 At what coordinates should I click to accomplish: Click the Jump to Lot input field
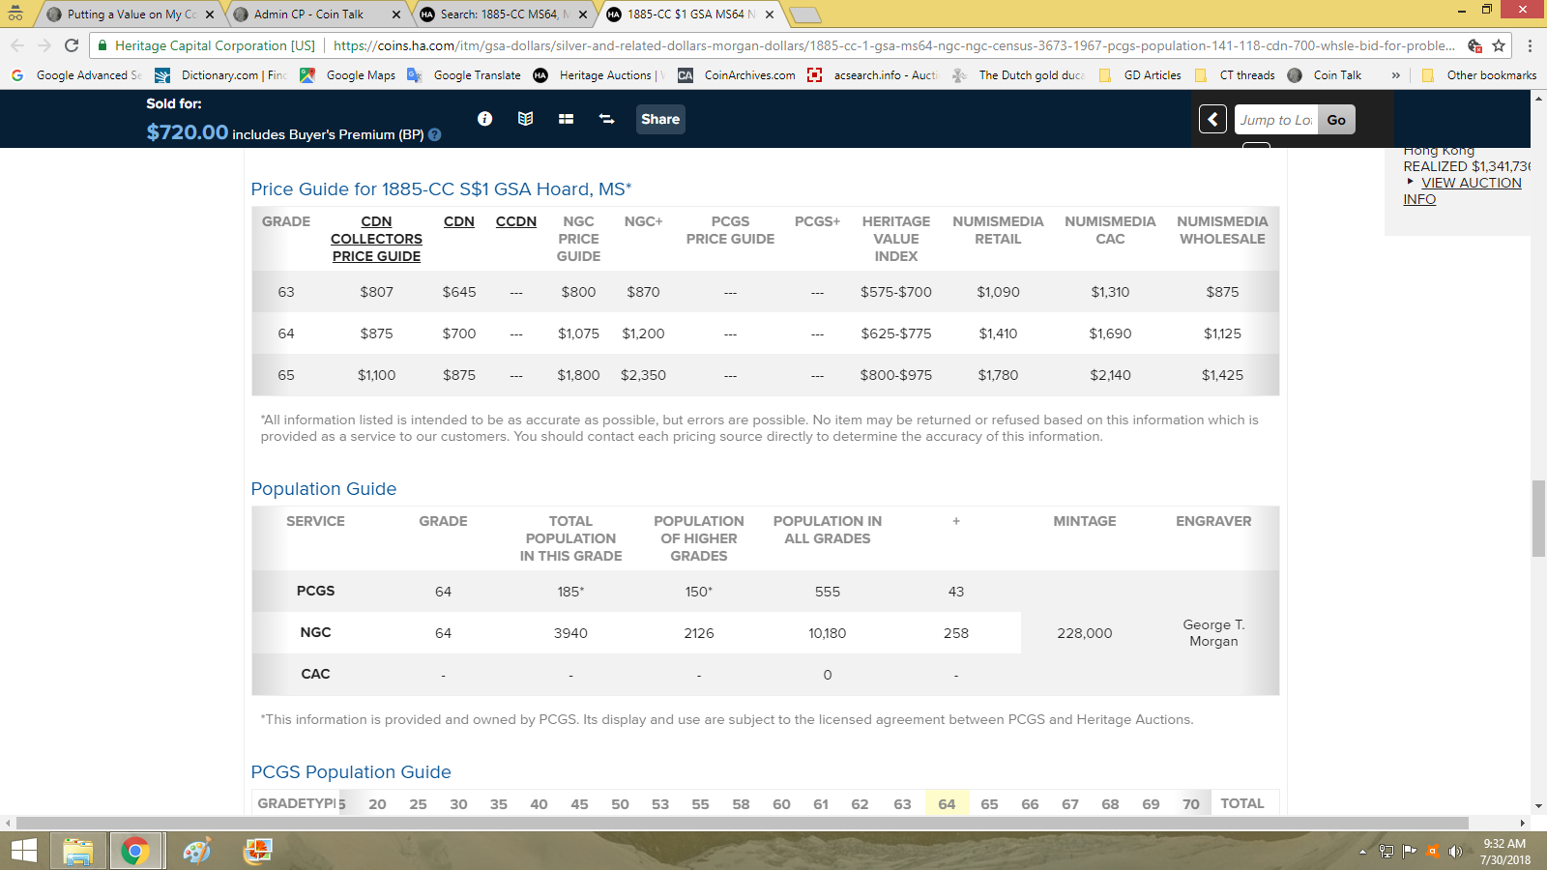click(x=1276, y=120)
